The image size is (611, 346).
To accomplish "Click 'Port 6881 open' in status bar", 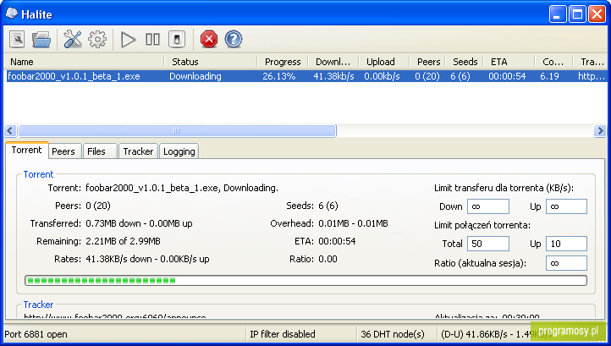I will coord(36,334).
